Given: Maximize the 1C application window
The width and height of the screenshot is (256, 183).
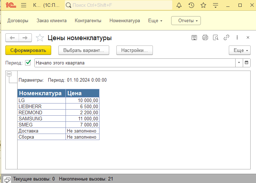Looking at the screenshot, I should [240, 5].
